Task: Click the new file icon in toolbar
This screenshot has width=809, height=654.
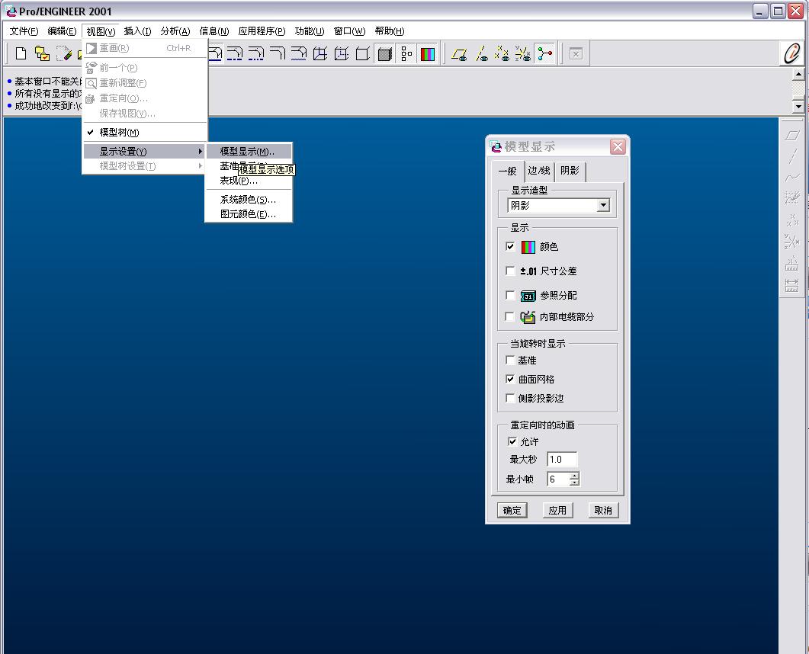Action: [x=21, y=53]
